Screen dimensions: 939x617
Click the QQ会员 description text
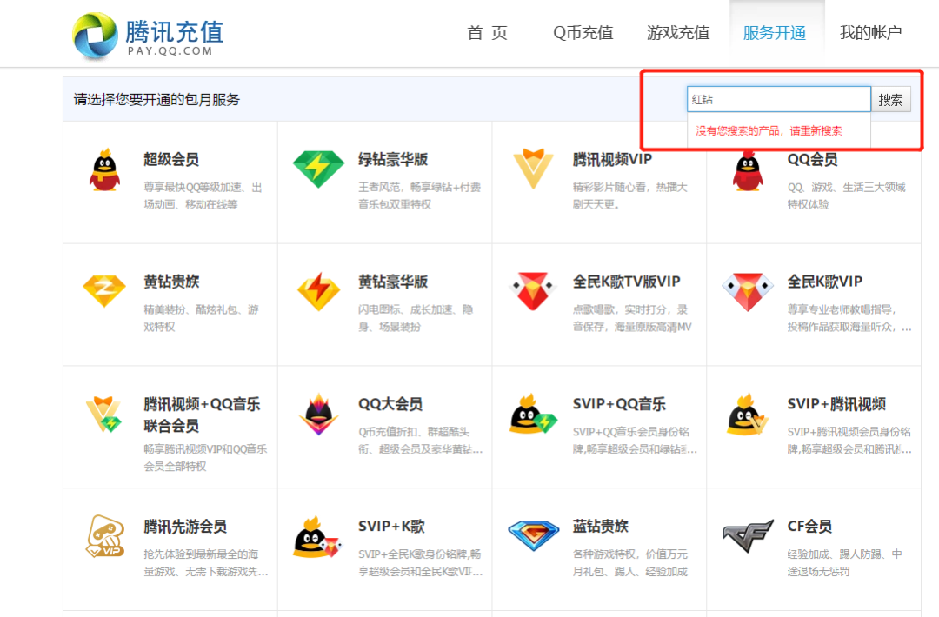(846, 196)
